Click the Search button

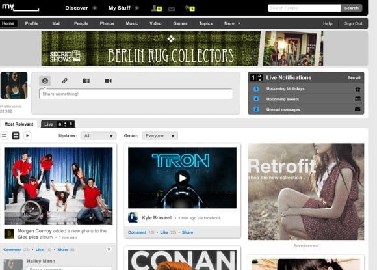351,8
